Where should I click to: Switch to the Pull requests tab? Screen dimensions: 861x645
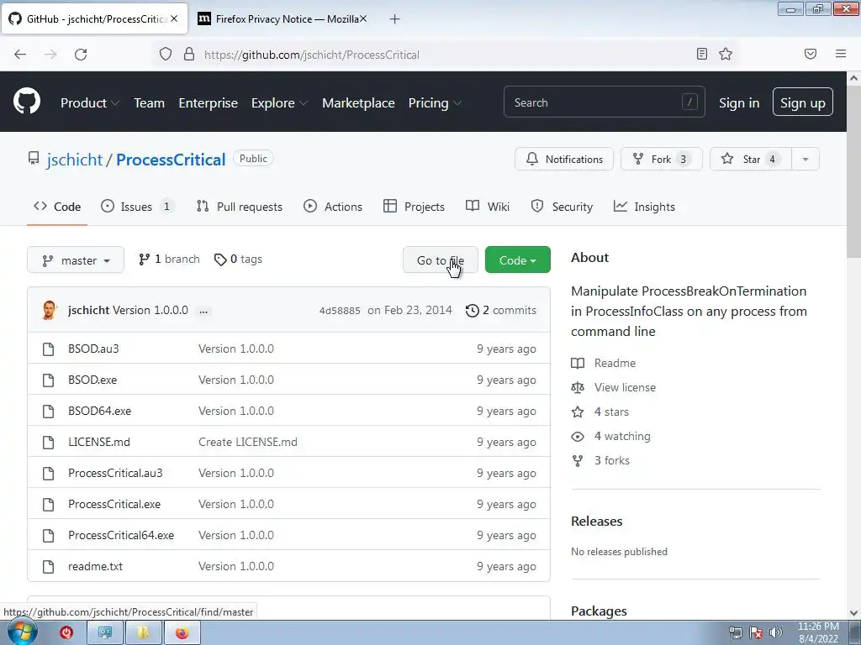240,207
